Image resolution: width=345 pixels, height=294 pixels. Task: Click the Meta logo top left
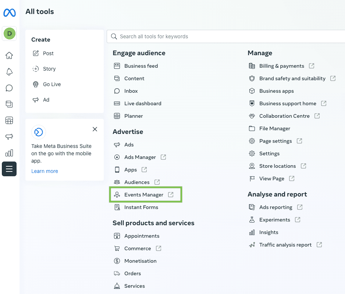coord(9,12)
